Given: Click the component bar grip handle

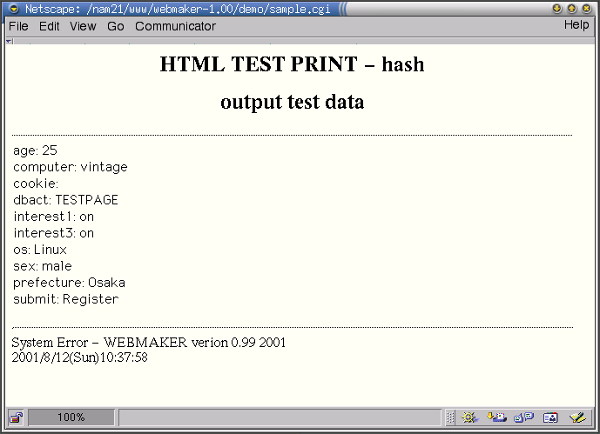Looking at the screenshot, I should click(x=448, y=417).
